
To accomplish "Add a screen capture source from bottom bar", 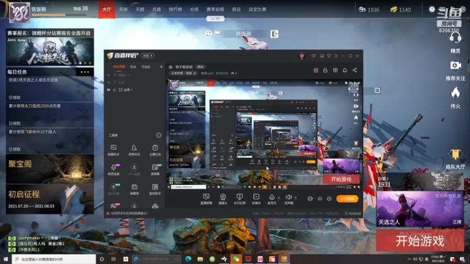I will [206, 199].
